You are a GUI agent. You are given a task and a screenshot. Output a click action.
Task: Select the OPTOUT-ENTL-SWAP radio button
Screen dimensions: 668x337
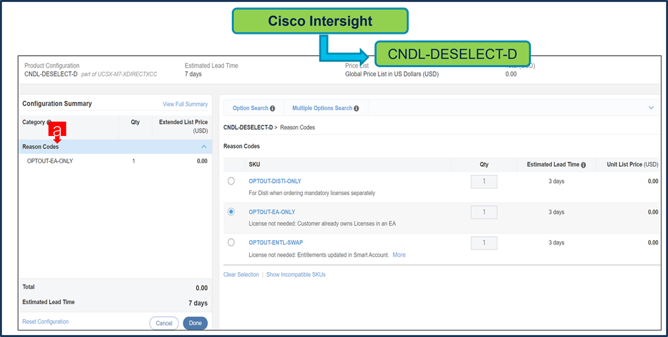click(x=231, y=243)
